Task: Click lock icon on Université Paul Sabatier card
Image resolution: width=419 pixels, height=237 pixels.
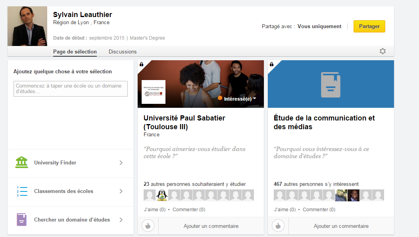Action: tap(142, 64)
